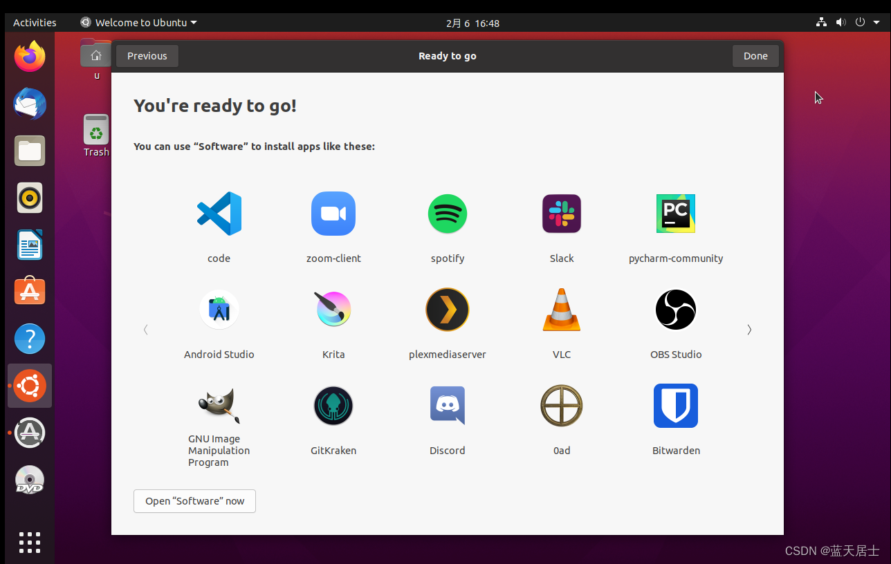Show Applications grid in the dock
This screenshot has height=564, width=891.
(x=30, y=543)
